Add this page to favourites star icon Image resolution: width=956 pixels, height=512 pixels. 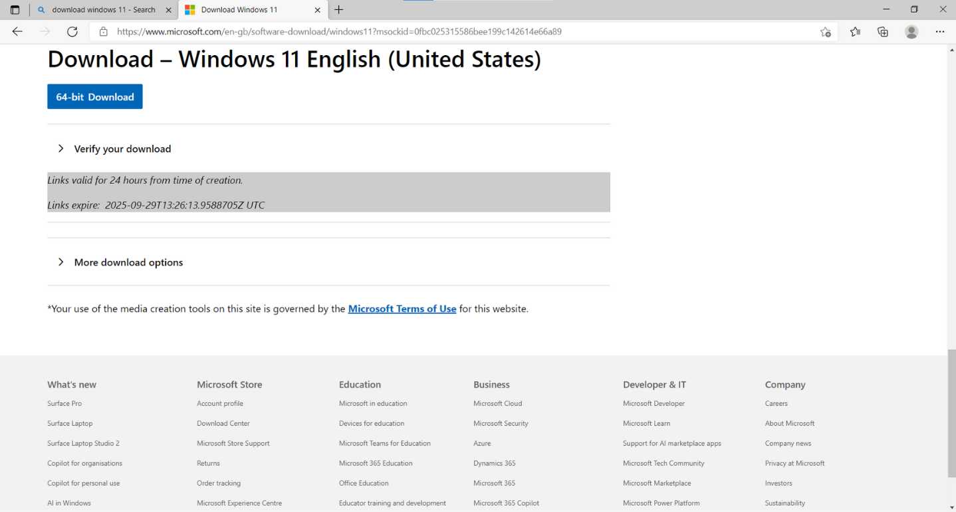825,31
